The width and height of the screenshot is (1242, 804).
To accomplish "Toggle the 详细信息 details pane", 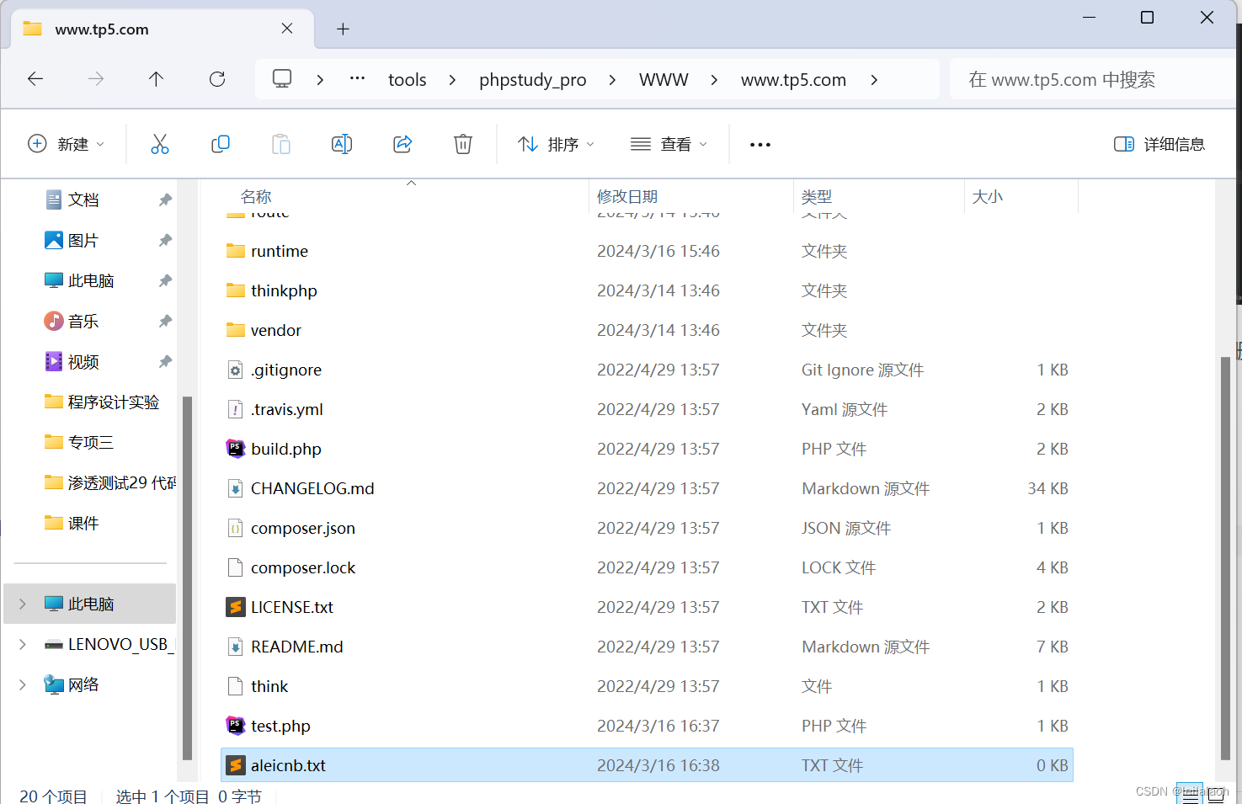I will point(1159,143).
